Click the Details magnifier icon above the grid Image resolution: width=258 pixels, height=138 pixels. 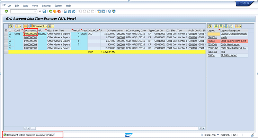[x=11, y=26]
